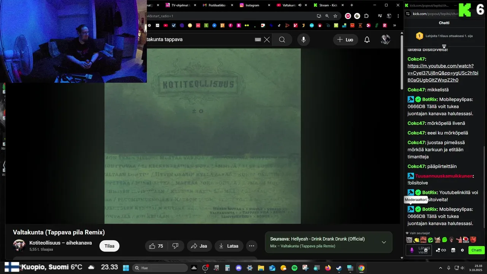Open the Cokc47 YouTube link in chat
The height and width of the screenshot is (274, 487).
click(443, 73)
